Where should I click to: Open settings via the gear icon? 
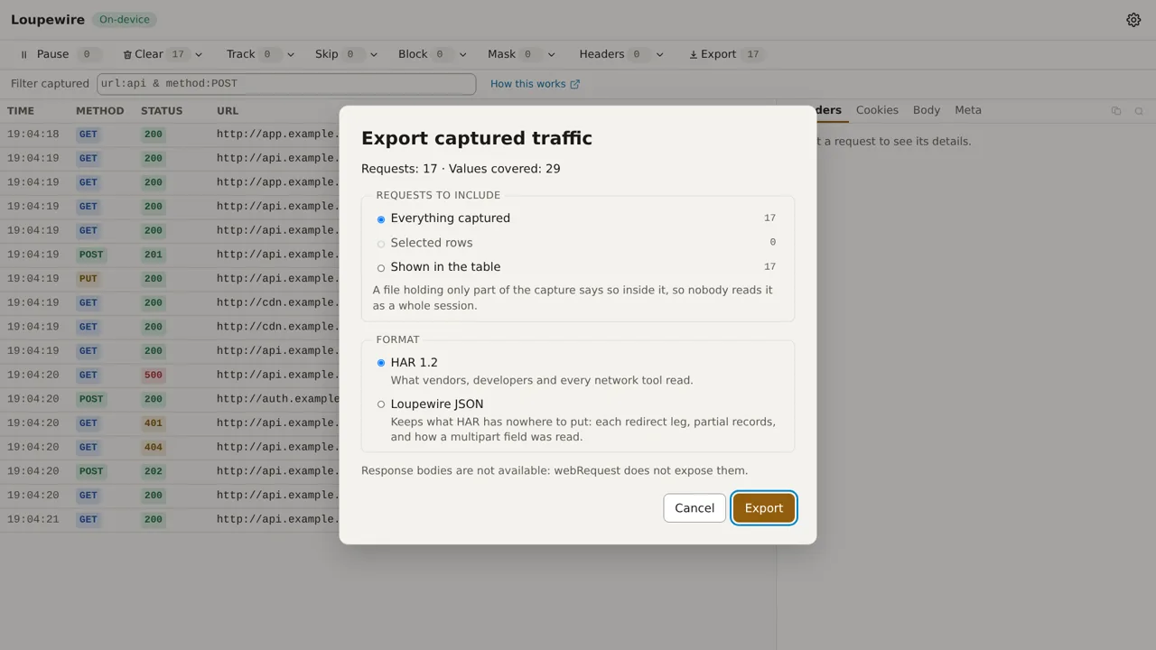[x=1133, y=20]
